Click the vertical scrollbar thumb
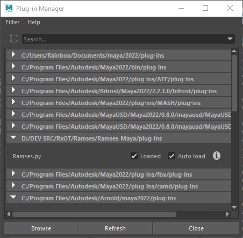This screenshot has width=243, height=238. 234,83
